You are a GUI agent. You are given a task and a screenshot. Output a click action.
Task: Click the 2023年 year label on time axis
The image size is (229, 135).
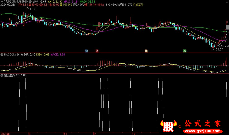click(x=5, y=133)
